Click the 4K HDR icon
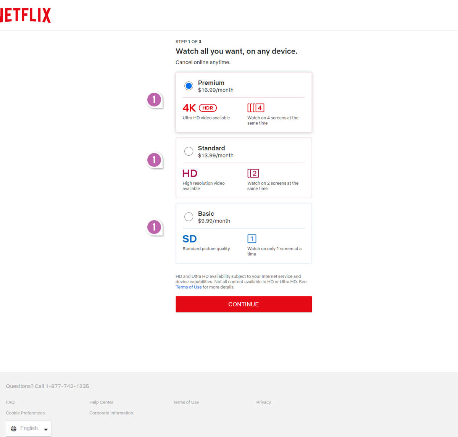Image resolution: width=458 pixels, height=437 pixels. coord(199,108)
